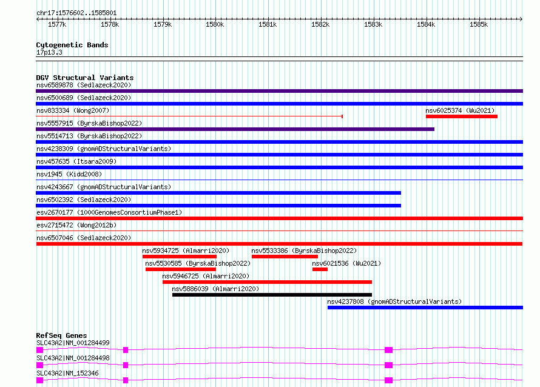Click the DGV Structural Variants track title
The height and width of the screenshot is (387, 540).
coord(85,78)
